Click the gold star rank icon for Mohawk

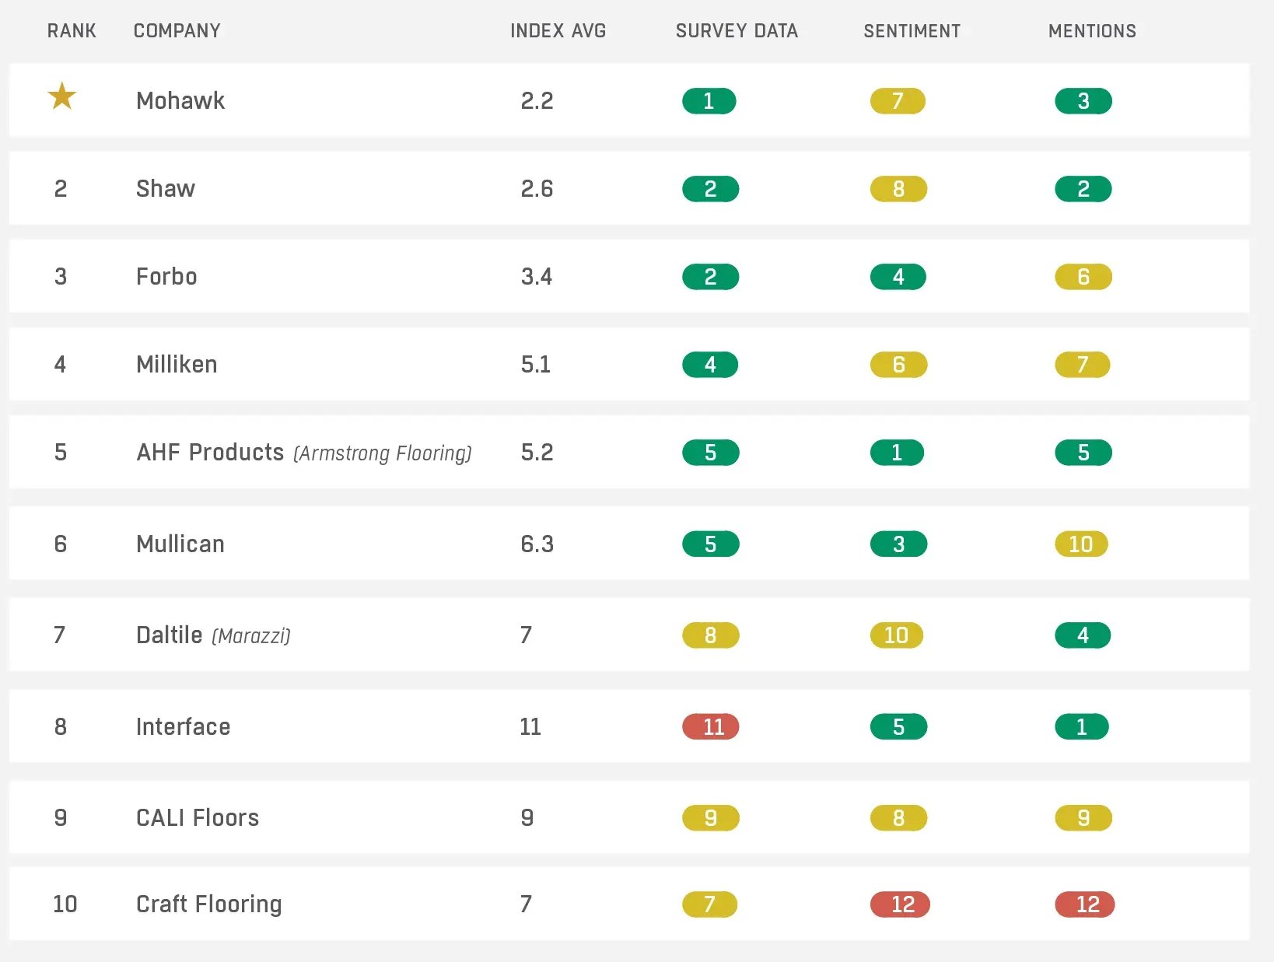[x=61, y=97]
